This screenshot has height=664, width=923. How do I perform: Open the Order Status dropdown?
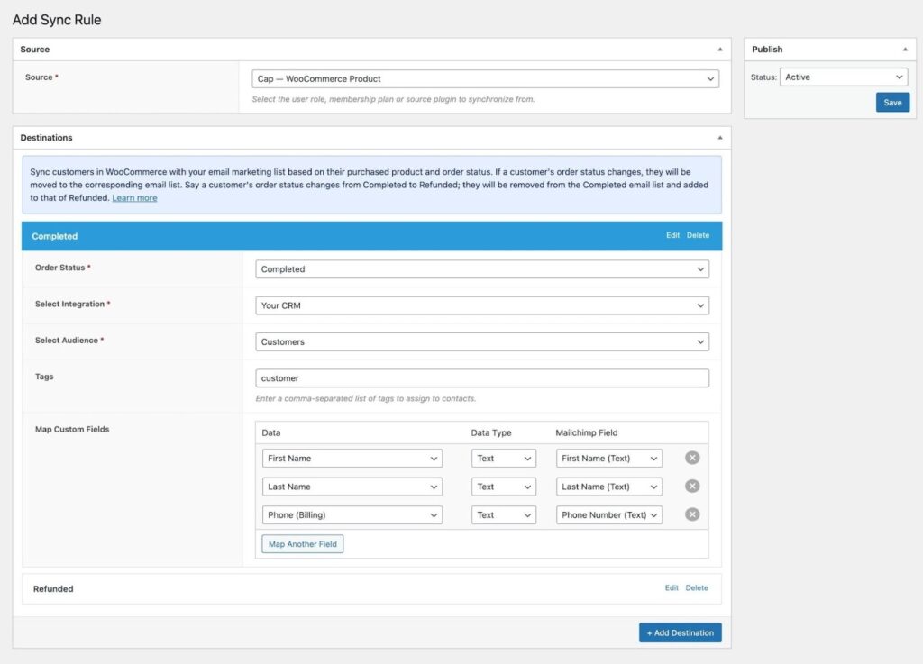pos(483,268)
